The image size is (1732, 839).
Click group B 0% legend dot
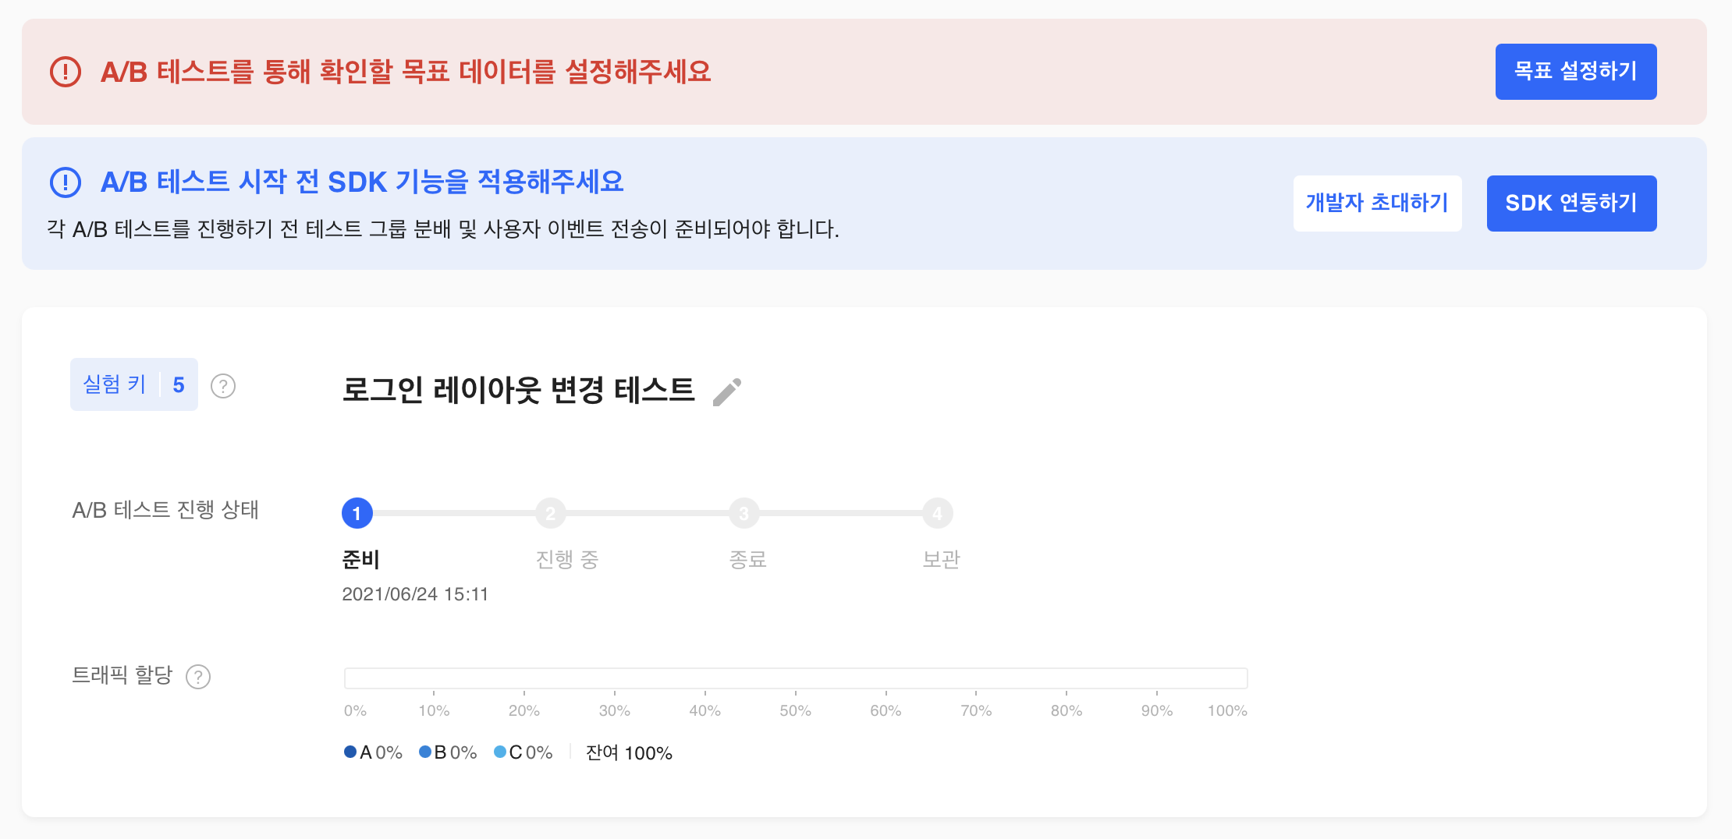click(425, 752)
